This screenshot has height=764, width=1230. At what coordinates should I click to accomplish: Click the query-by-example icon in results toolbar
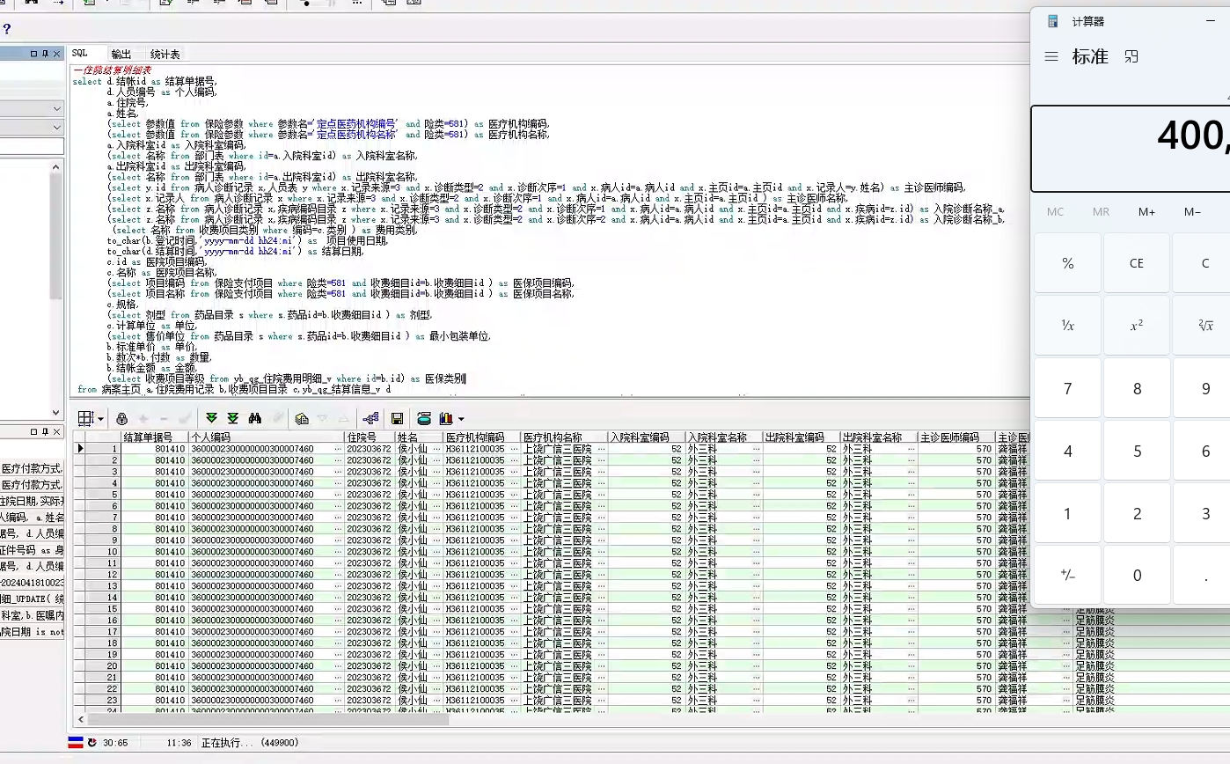pos(302,419)
